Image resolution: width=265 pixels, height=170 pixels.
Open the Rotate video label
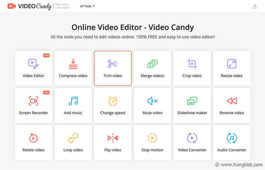tap(34, 150)
